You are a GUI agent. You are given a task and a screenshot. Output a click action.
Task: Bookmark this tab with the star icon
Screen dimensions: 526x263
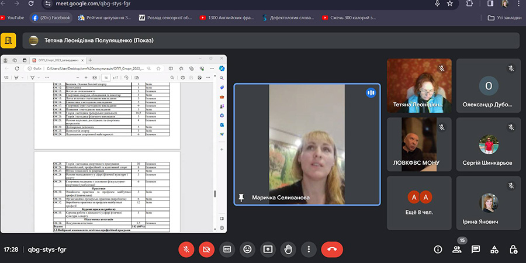(450, 4)
